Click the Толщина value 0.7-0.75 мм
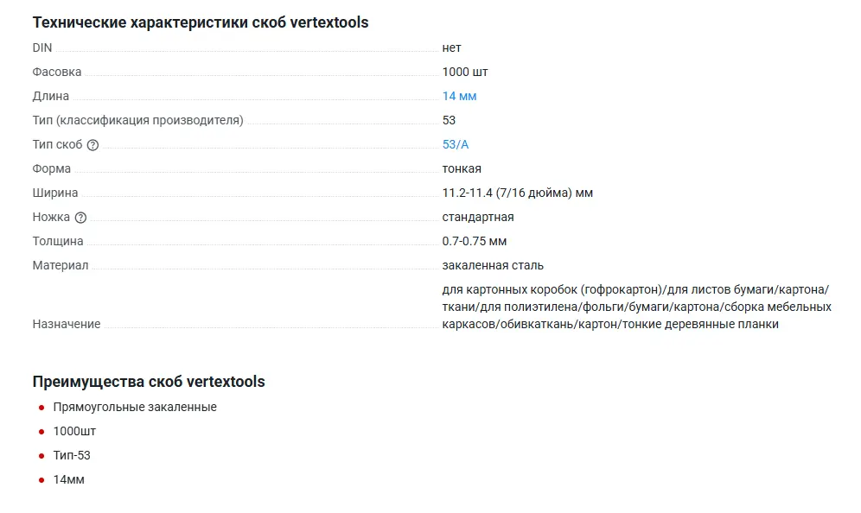861x513 pixels. pos(475,241)
